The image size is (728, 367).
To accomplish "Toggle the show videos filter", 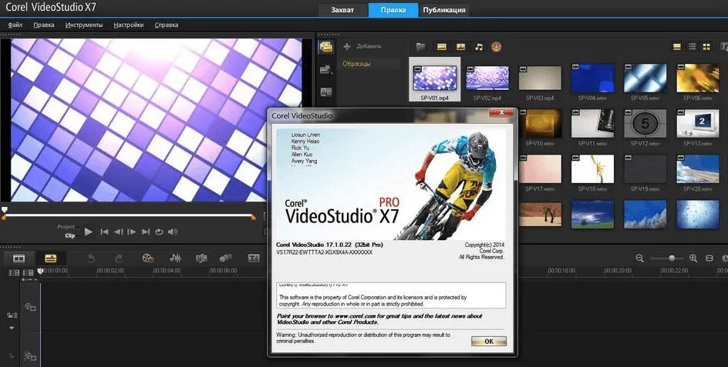I will [442, 46].
